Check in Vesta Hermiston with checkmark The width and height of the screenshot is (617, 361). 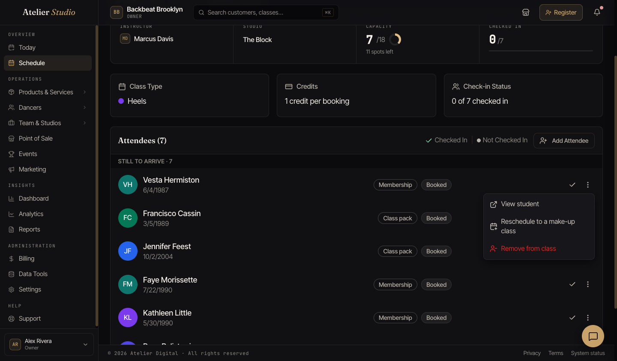coord(572,185)
